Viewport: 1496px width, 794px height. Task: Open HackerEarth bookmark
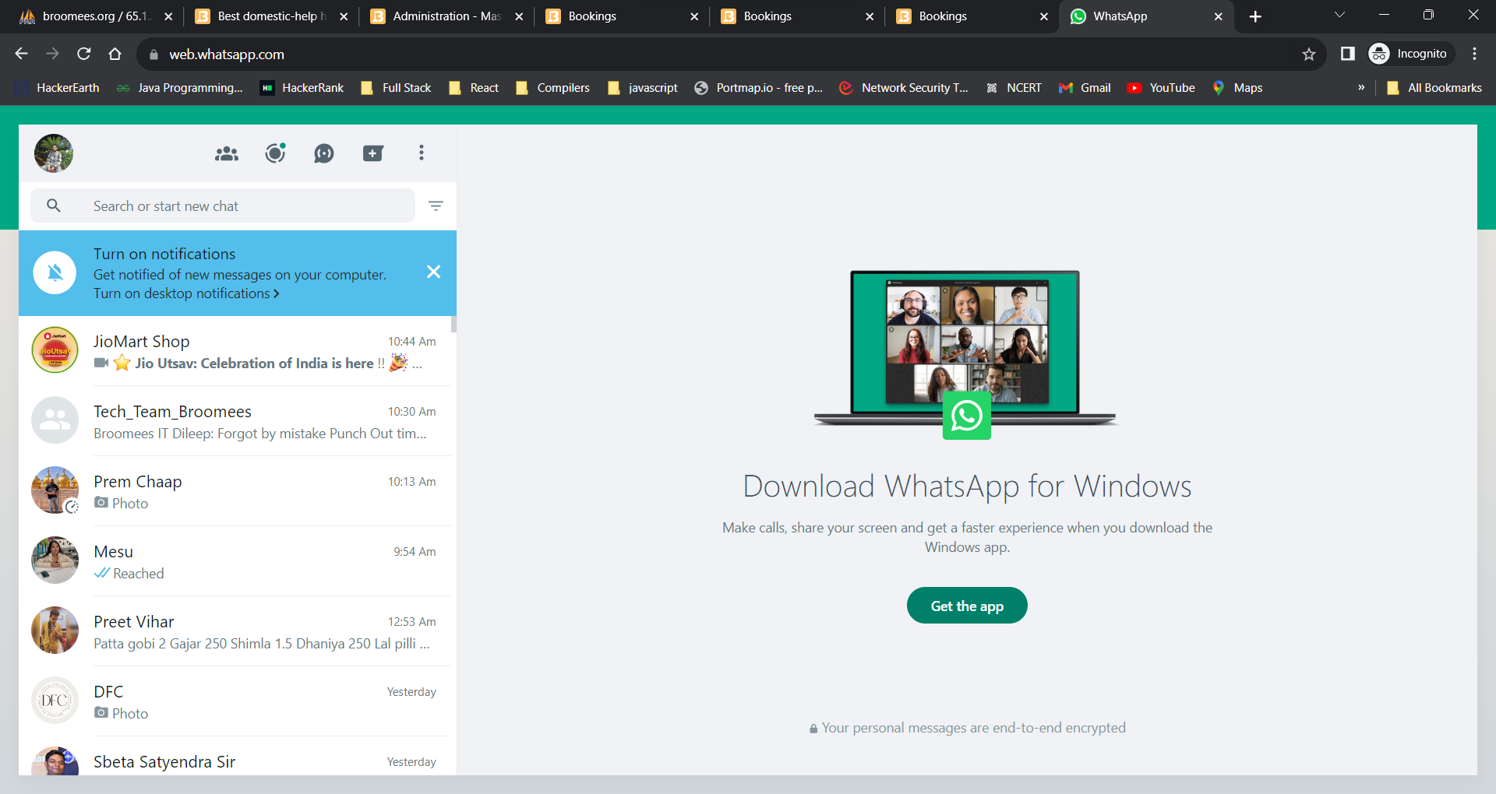[x=58, y=88]
